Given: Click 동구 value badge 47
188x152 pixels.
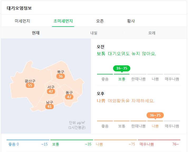Looking at the screenshot, I should coord(69,97).
